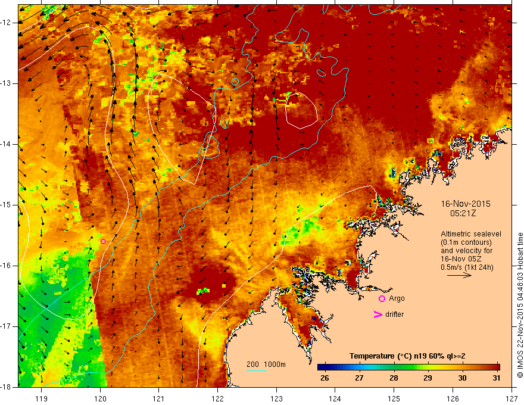Click the Argo legend circle symbol
The width and height of the screenshot is (524, 405).
point(382,299)
